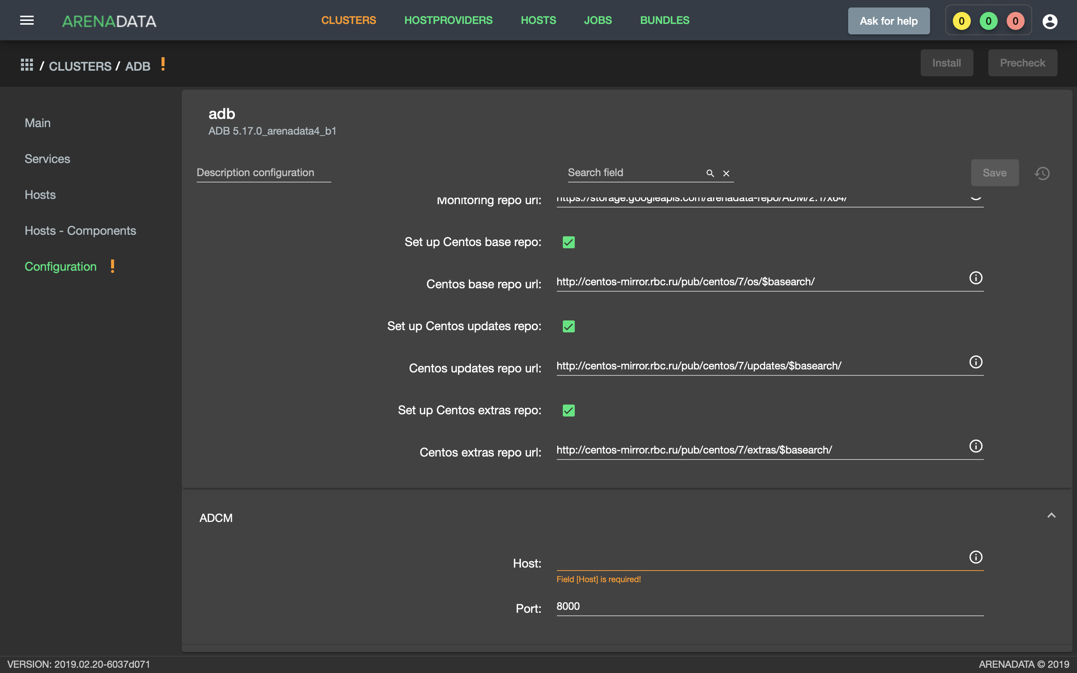Image resolution: width=1077 pixels, height=673 pixels.
Task: Click the warning mark beside Configuration
Action: (x=112, y=266)
